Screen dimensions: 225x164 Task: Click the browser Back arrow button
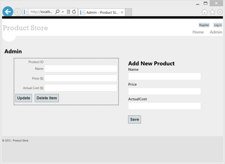click(x=7, y=12)
